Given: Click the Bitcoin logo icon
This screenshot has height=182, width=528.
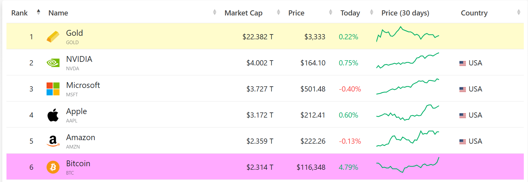Looking at the screenshot, I should coord(53,167).
